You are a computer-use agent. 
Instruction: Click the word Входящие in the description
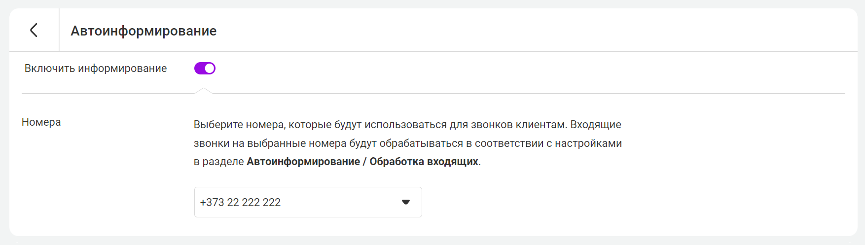(595, 125)
